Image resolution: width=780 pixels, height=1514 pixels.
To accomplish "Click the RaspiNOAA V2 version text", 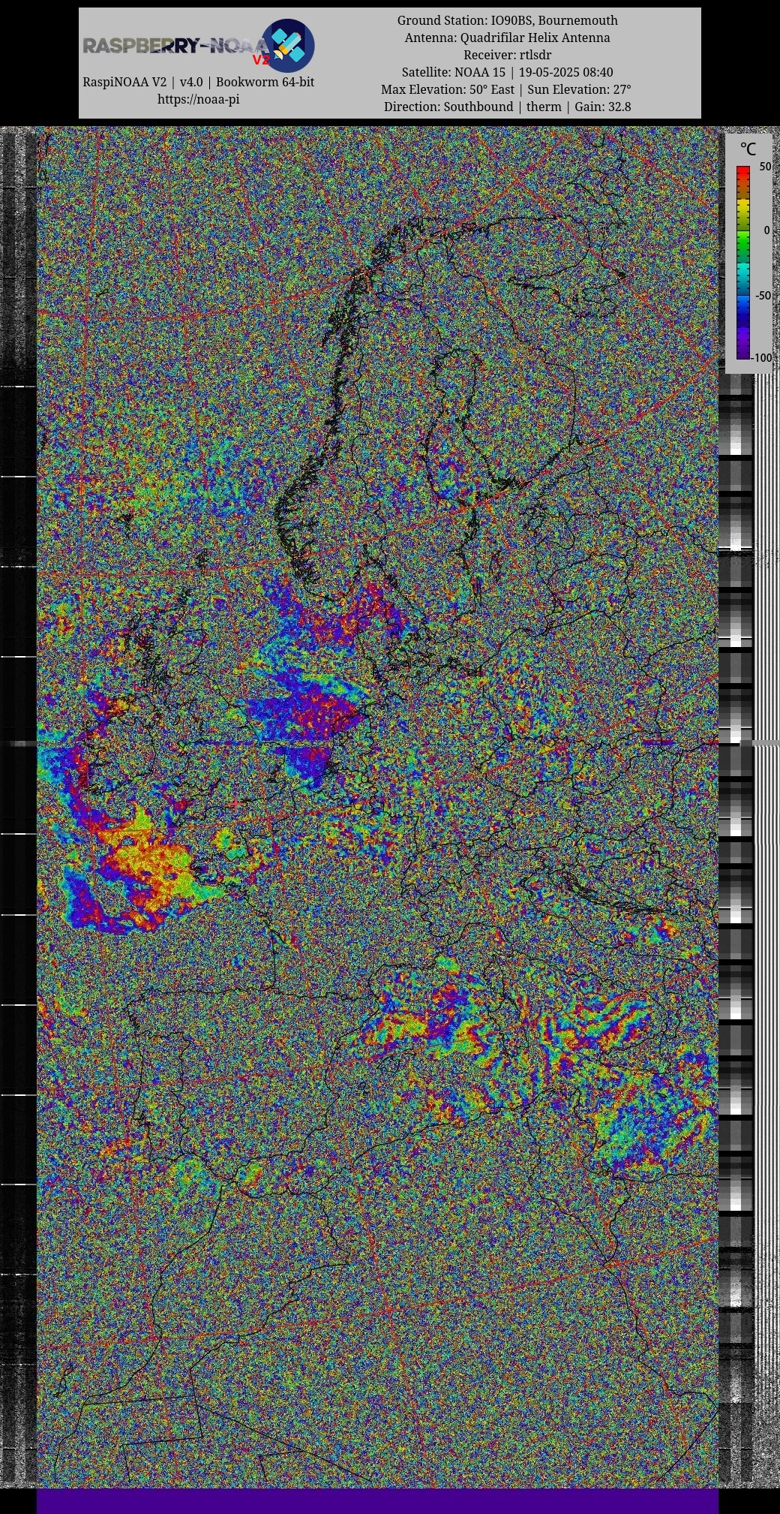I will [198, 82].
